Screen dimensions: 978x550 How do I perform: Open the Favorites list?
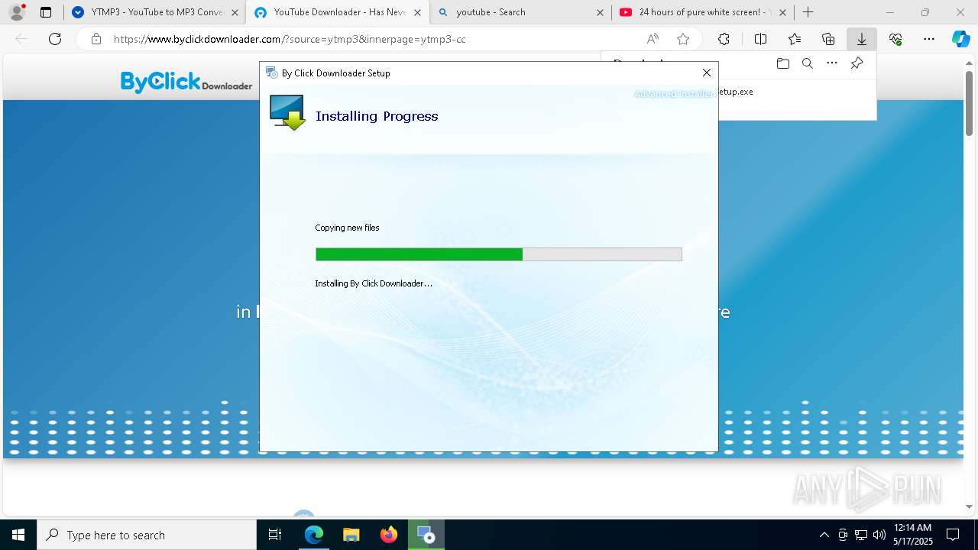(795, 39)
